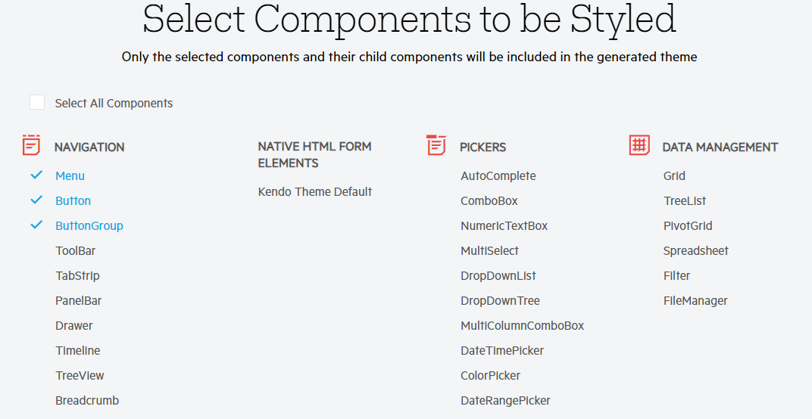
Task: Select the TreeView component
Action: 80,376
